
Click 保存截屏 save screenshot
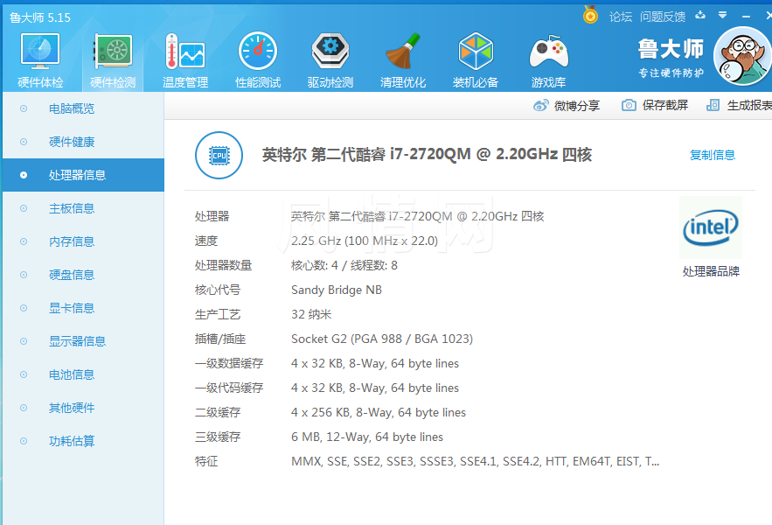coord(655,105)
